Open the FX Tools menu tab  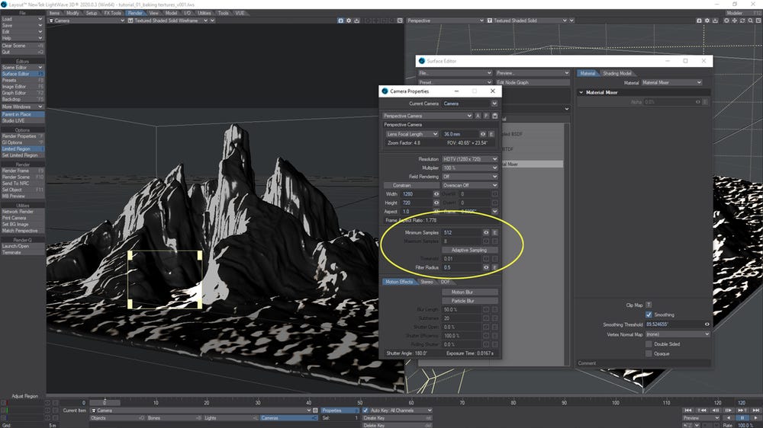[x=112, y=13]
